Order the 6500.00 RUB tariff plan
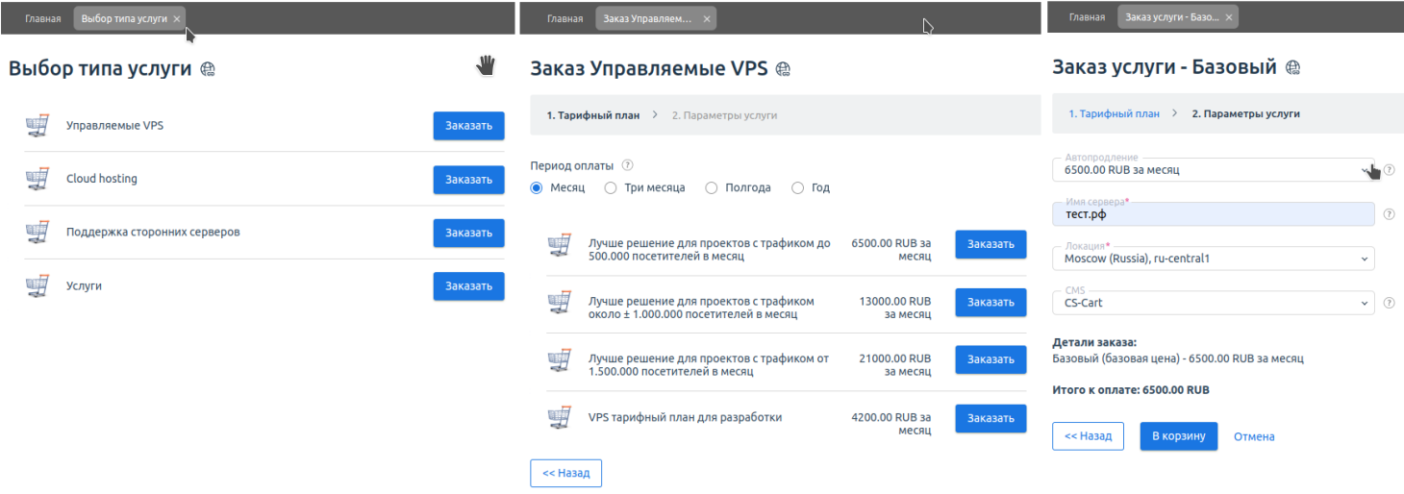 (990, 244)
